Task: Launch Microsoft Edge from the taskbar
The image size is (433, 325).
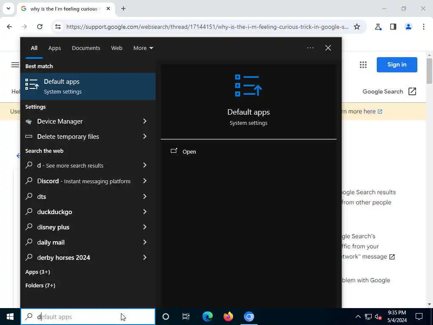Action: [x=207, y=317]
